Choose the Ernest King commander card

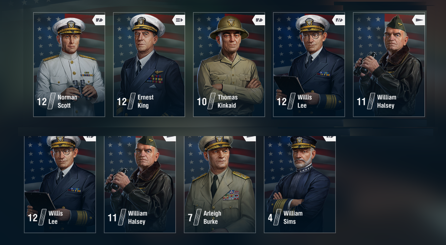(x=149, y=65)
